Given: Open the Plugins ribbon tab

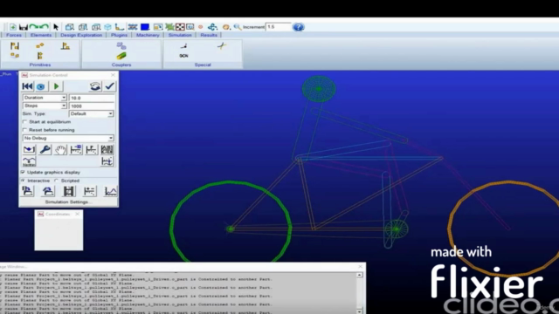Looking at the screenshot, I should click(119, 35).
